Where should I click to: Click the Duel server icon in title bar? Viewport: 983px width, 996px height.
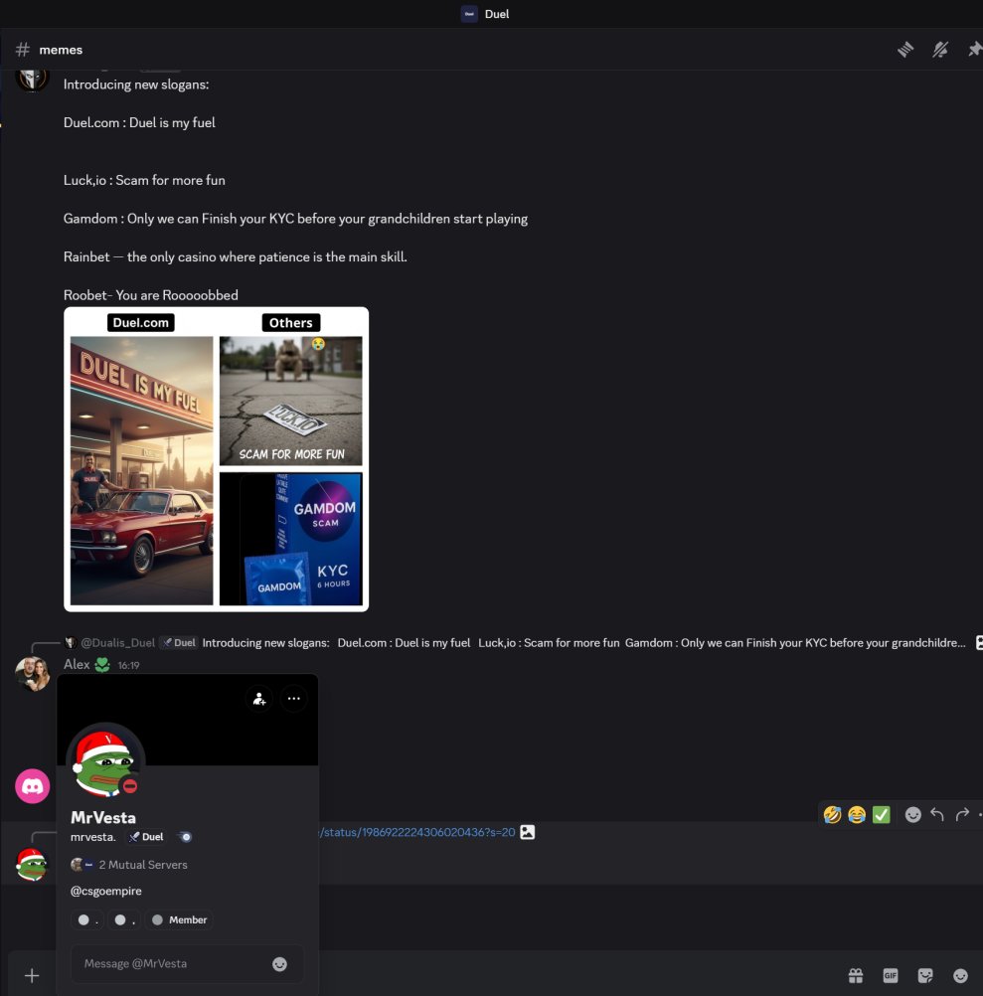[469, 14]
